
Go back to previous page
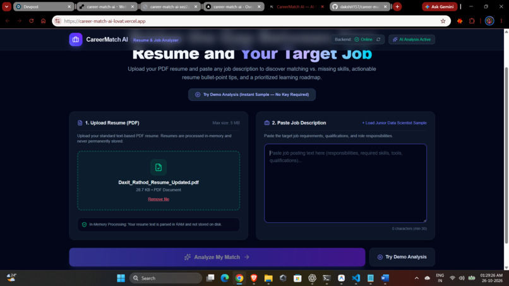(8, 21)
